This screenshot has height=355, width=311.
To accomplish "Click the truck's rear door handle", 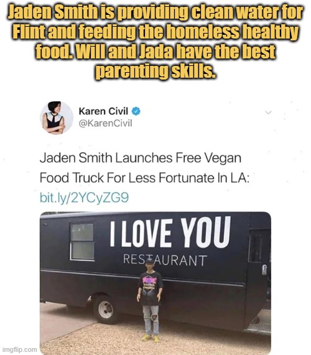I will (x=264, y=270).
